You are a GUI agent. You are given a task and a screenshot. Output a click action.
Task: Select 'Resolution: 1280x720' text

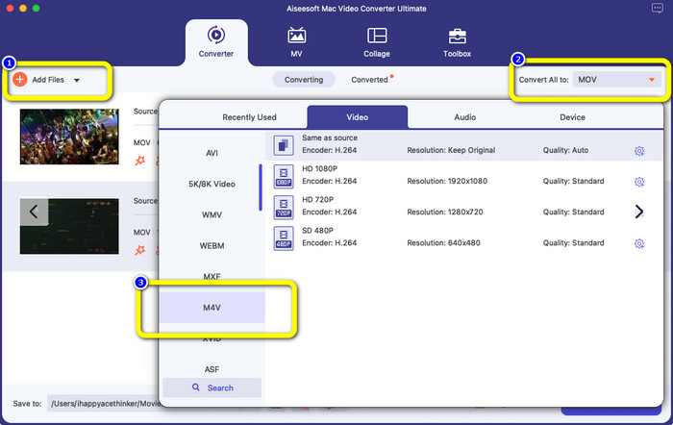tap(444, 212)
